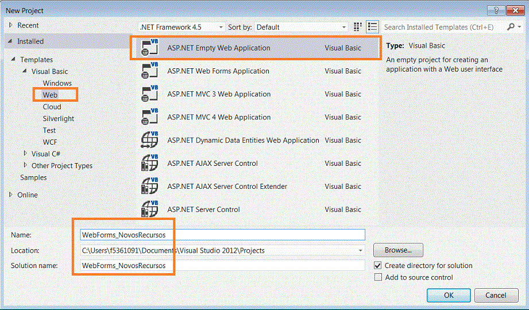Open the Sort by Default dropdown
The width and height of the screenshot is (529, 310).
tap(302, 27)
